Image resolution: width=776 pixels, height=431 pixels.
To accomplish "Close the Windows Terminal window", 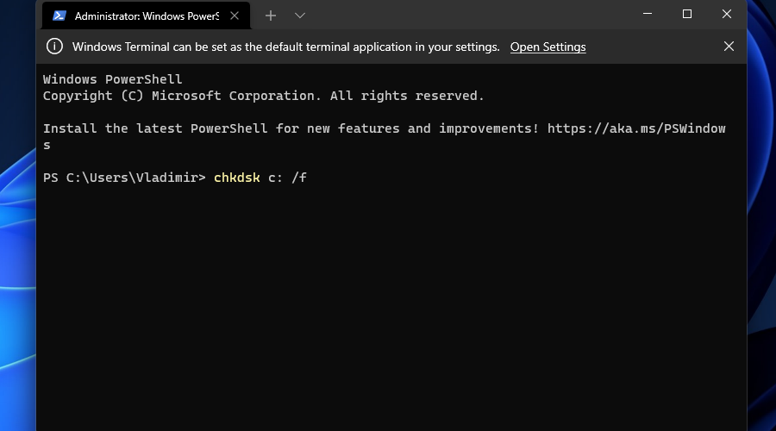I will [x=727, y=14].
